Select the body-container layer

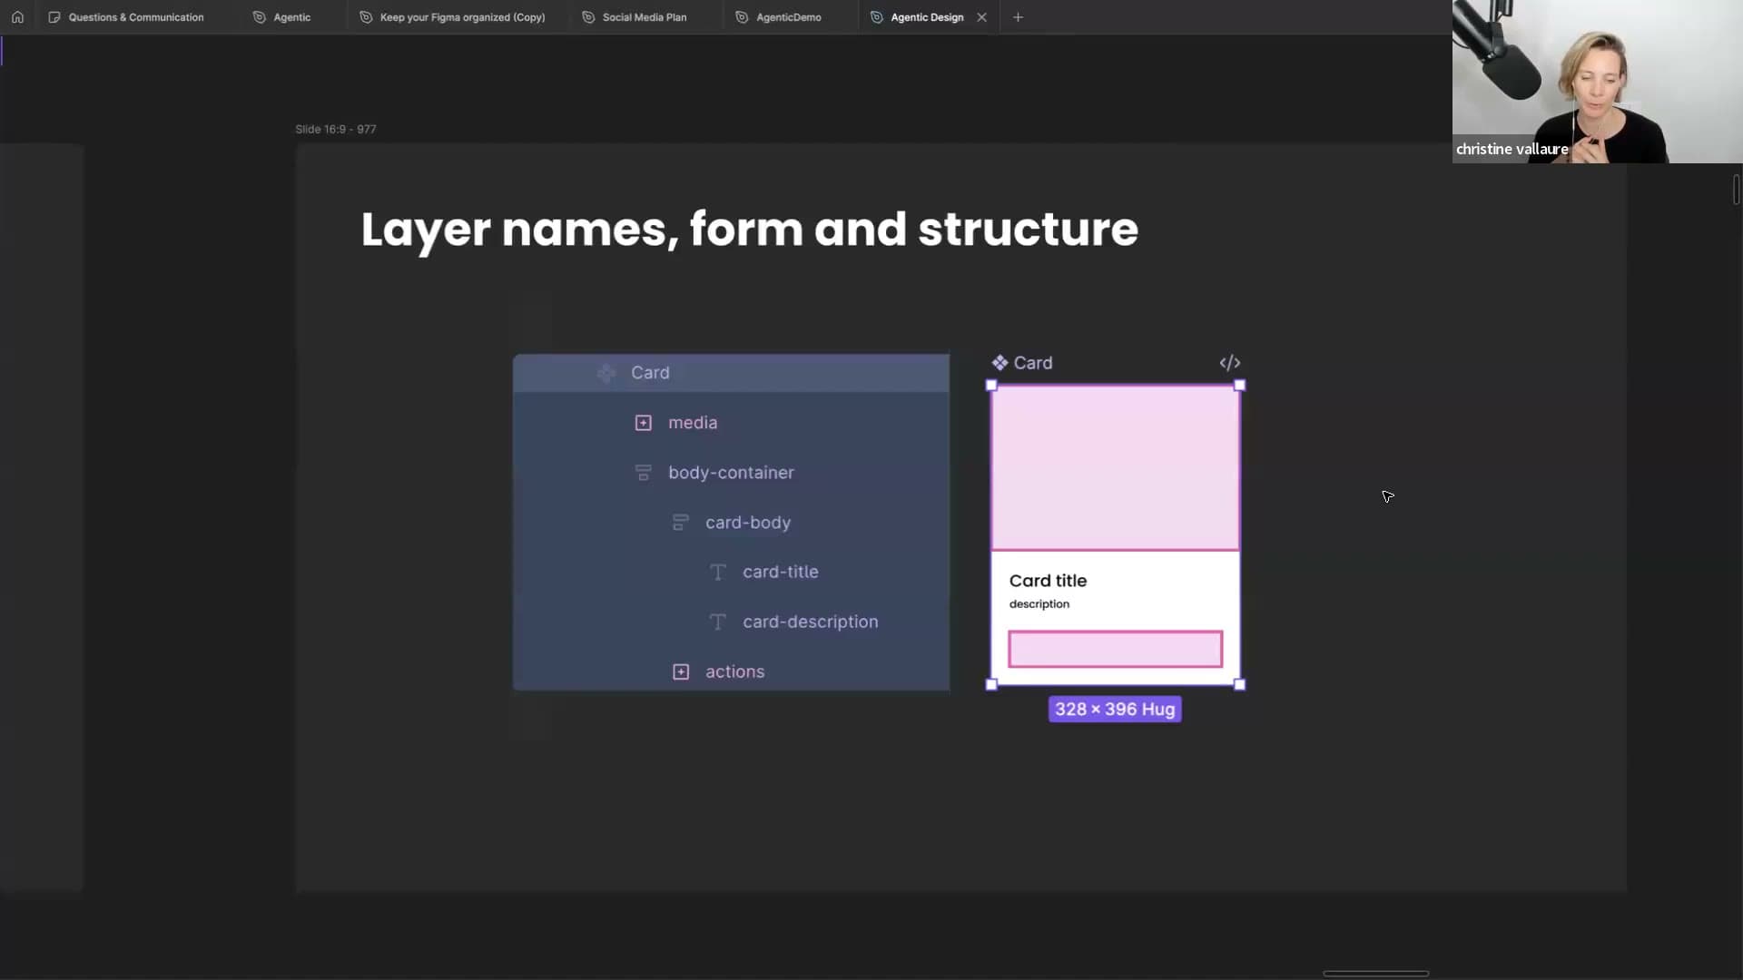pyautogui.click(x=731, y=473)
